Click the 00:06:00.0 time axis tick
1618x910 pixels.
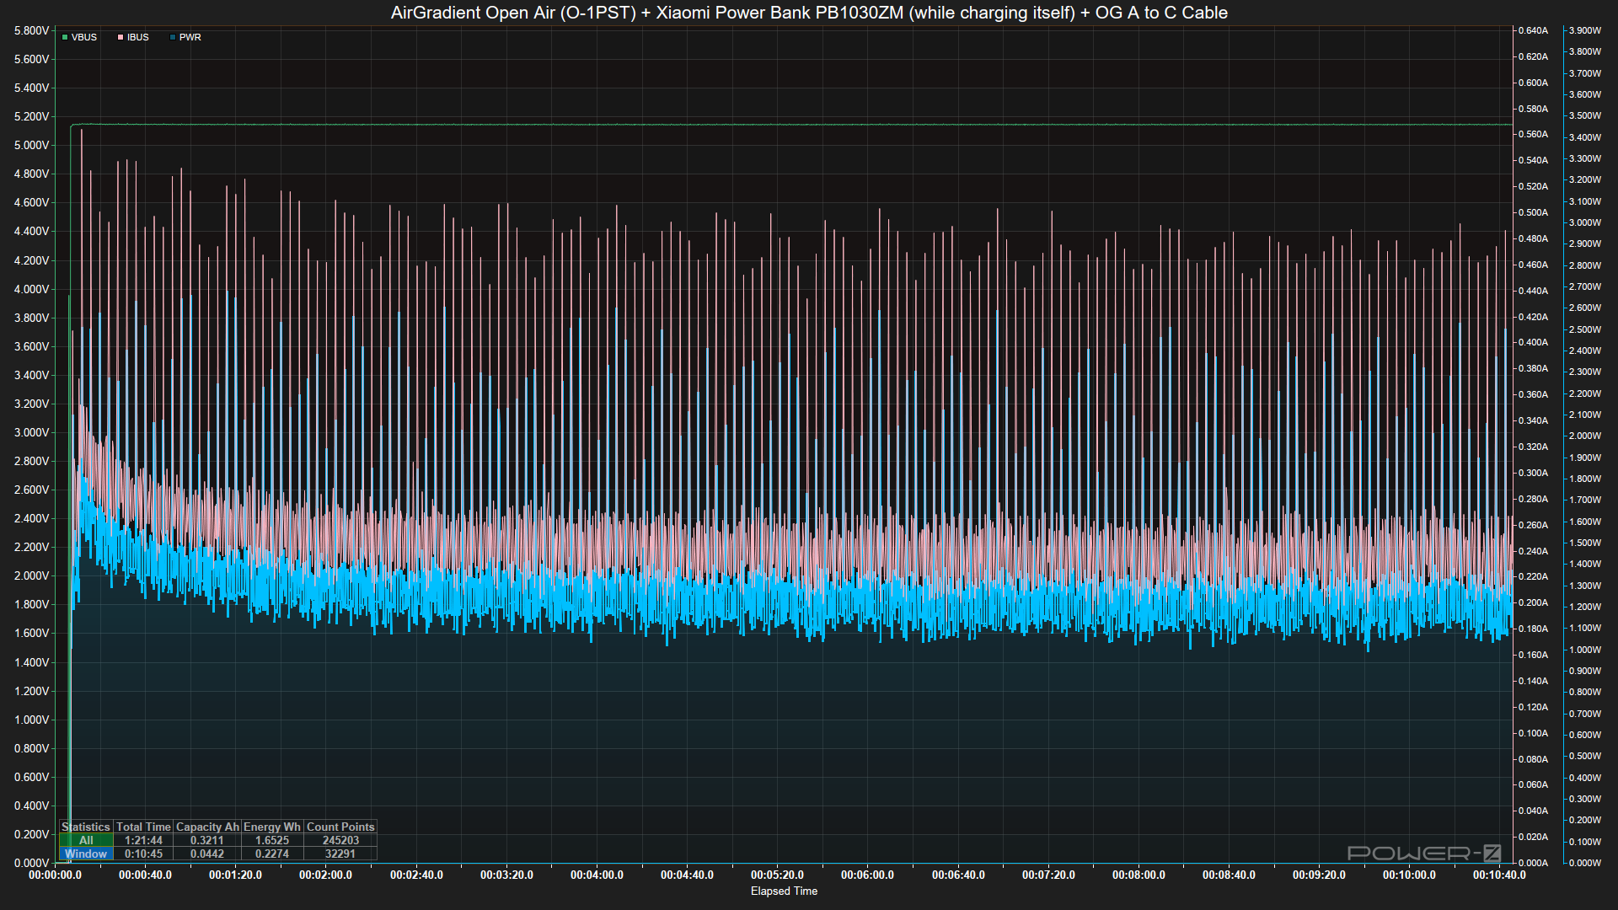pos(867,875)
